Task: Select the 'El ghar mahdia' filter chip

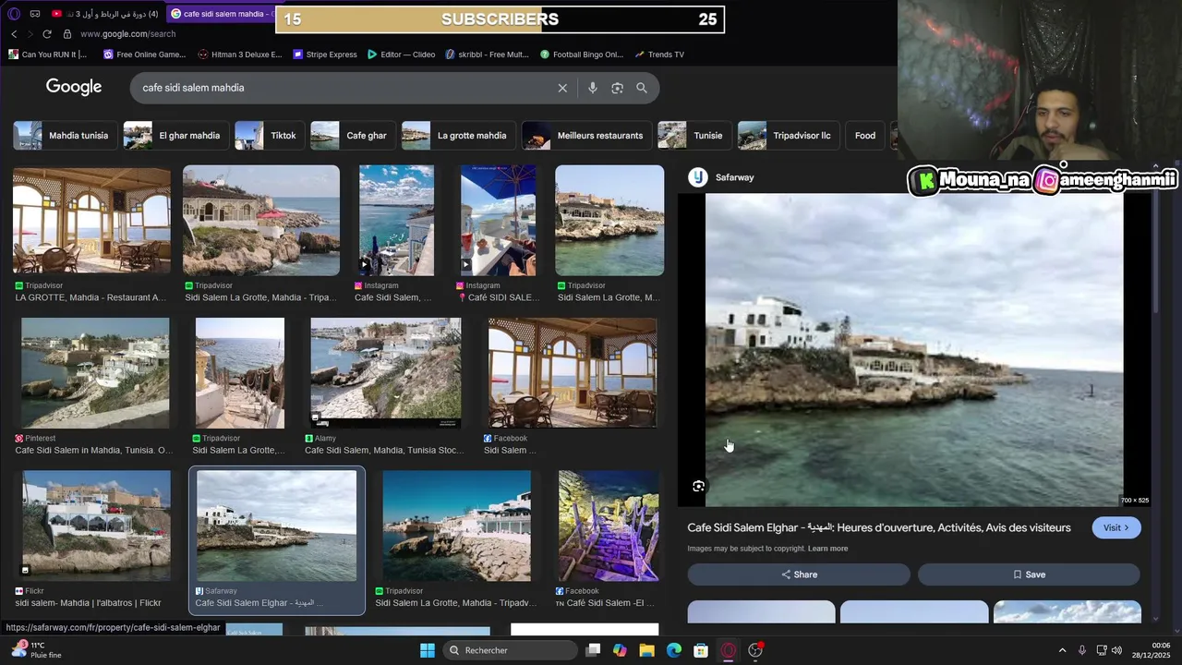Action: [x=175, y=136]
